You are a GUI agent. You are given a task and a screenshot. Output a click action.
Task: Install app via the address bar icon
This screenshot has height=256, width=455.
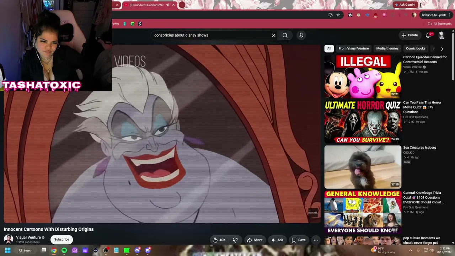coord(331,15)
